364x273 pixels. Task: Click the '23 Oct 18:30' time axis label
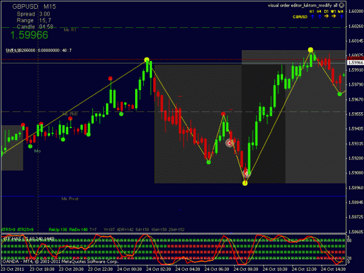(42, 270)
